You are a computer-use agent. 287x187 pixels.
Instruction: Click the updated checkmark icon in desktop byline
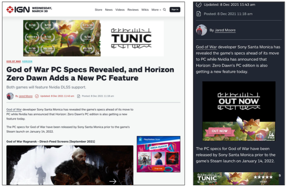pyautogui.click(x=37, y=96)
